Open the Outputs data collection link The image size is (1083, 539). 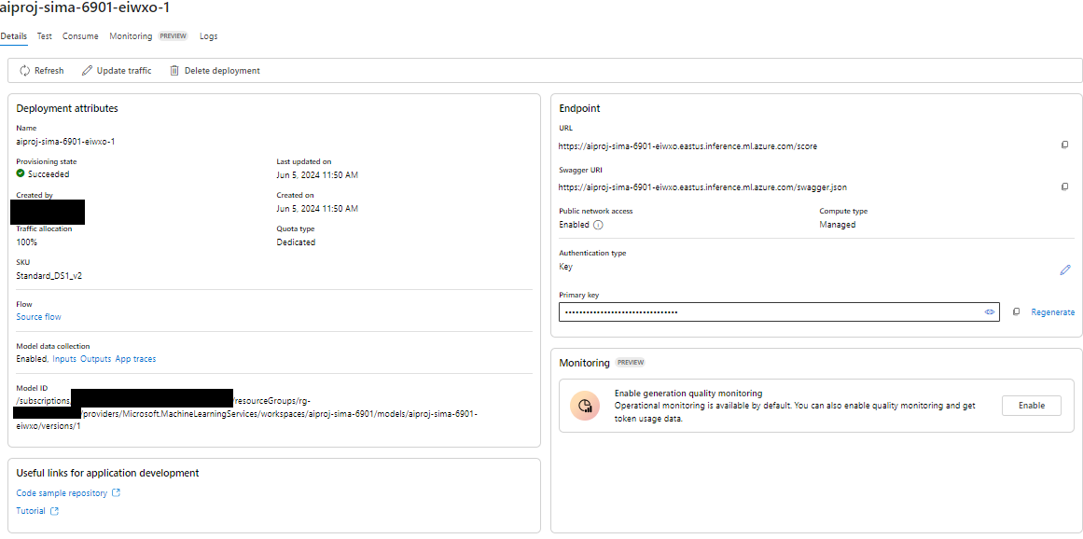[95, 359]
